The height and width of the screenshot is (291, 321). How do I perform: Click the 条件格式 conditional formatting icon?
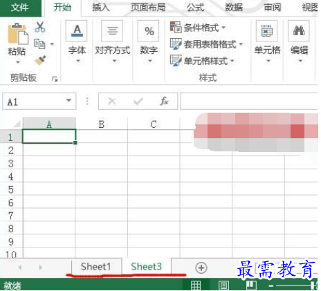click(x=176, y=27)
